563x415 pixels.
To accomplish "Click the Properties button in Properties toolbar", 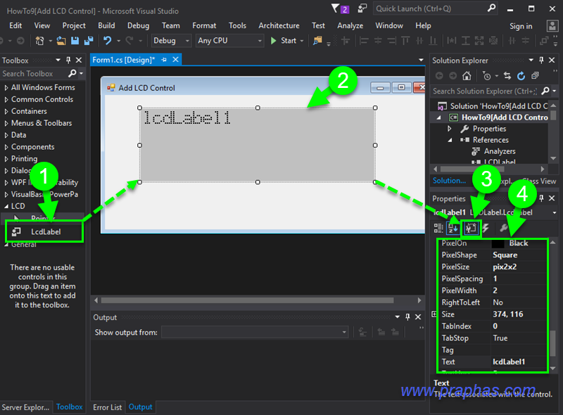I will pos(471,228).
